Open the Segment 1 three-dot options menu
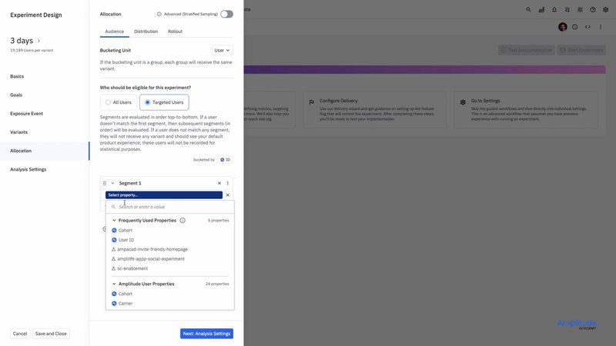Image resolution: width=616 pixels, height=346 pixels. (x=228, y=183)
